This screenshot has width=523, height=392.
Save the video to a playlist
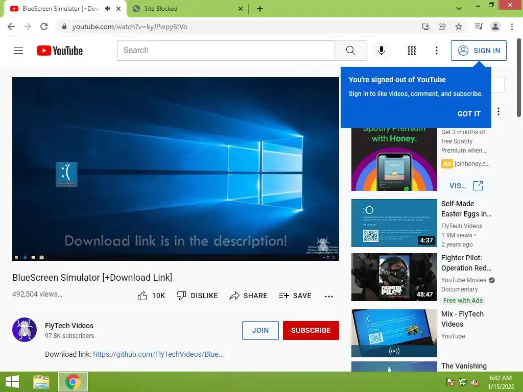pos(295,296)
